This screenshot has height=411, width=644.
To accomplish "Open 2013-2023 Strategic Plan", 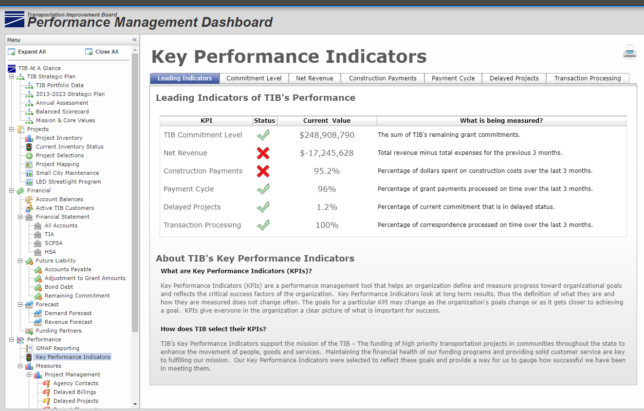I will (x=70, y=94).
